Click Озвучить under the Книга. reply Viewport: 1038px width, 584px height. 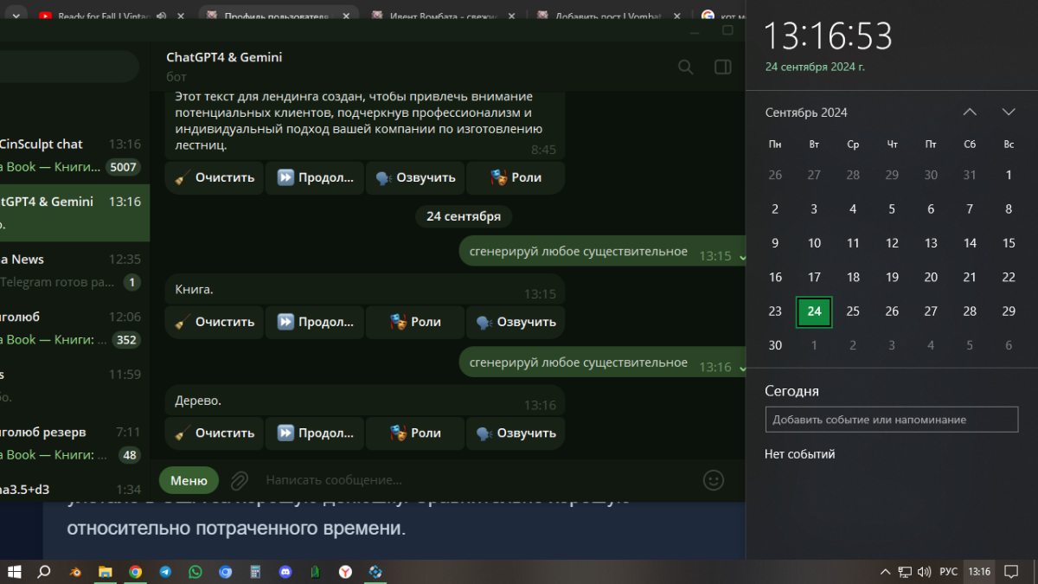[516, 322]
